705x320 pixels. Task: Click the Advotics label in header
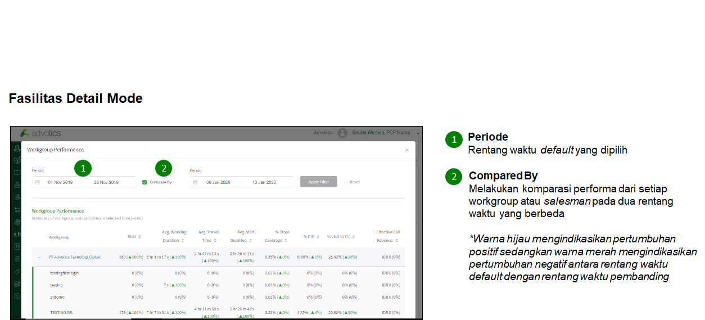pyautogui.click(x=323, y=133)
